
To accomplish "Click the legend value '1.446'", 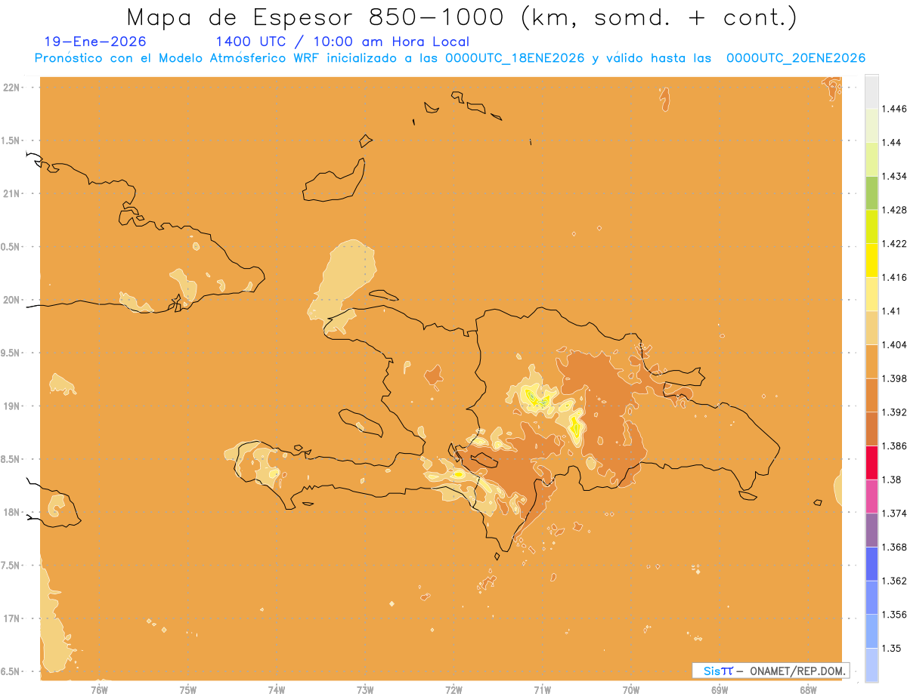I will [895, 109].
